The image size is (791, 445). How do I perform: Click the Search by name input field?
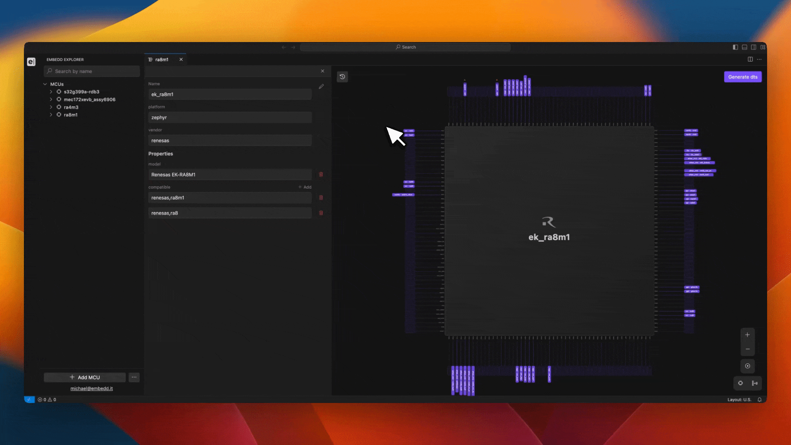[91, 71]
